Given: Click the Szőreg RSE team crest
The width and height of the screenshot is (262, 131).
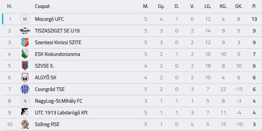Looking at the screenshot, I should [25, 124].
